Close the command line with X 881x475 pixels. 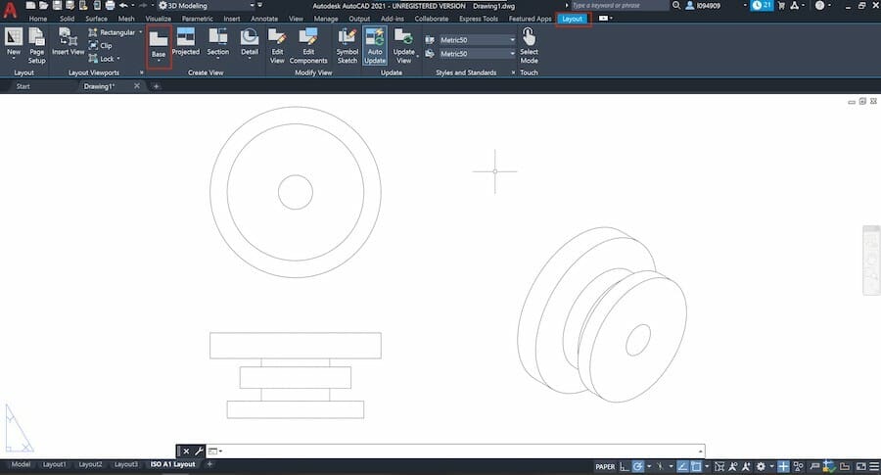pyautogui.click(x=186, y=451)
